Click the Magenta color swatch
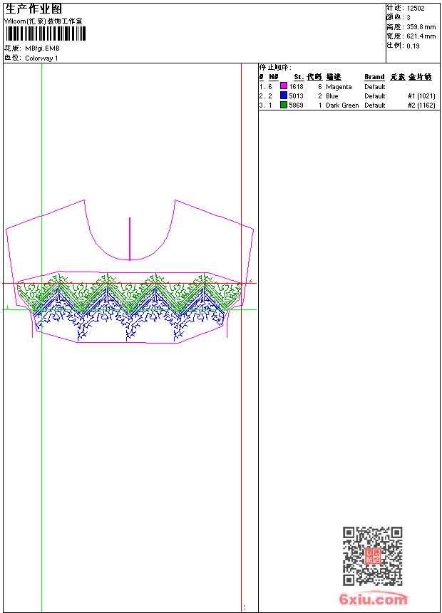Image resolution: width=442 pixels, height=613 pixels. (x=284, y=86)
